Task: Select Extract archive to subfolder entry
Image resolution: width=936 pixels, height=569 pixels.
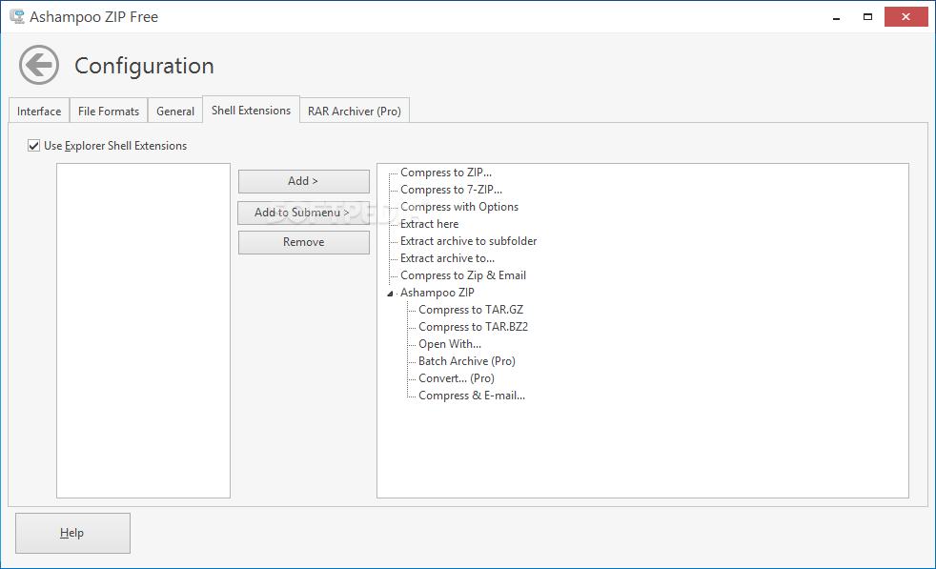Action: tap(469, 241)
